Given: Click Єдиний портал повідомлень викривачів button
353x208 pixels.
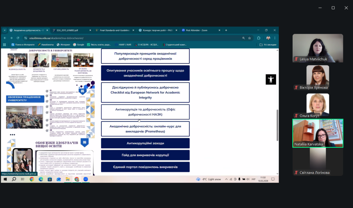Looking at the screenshot, I should tap(145, 167).
